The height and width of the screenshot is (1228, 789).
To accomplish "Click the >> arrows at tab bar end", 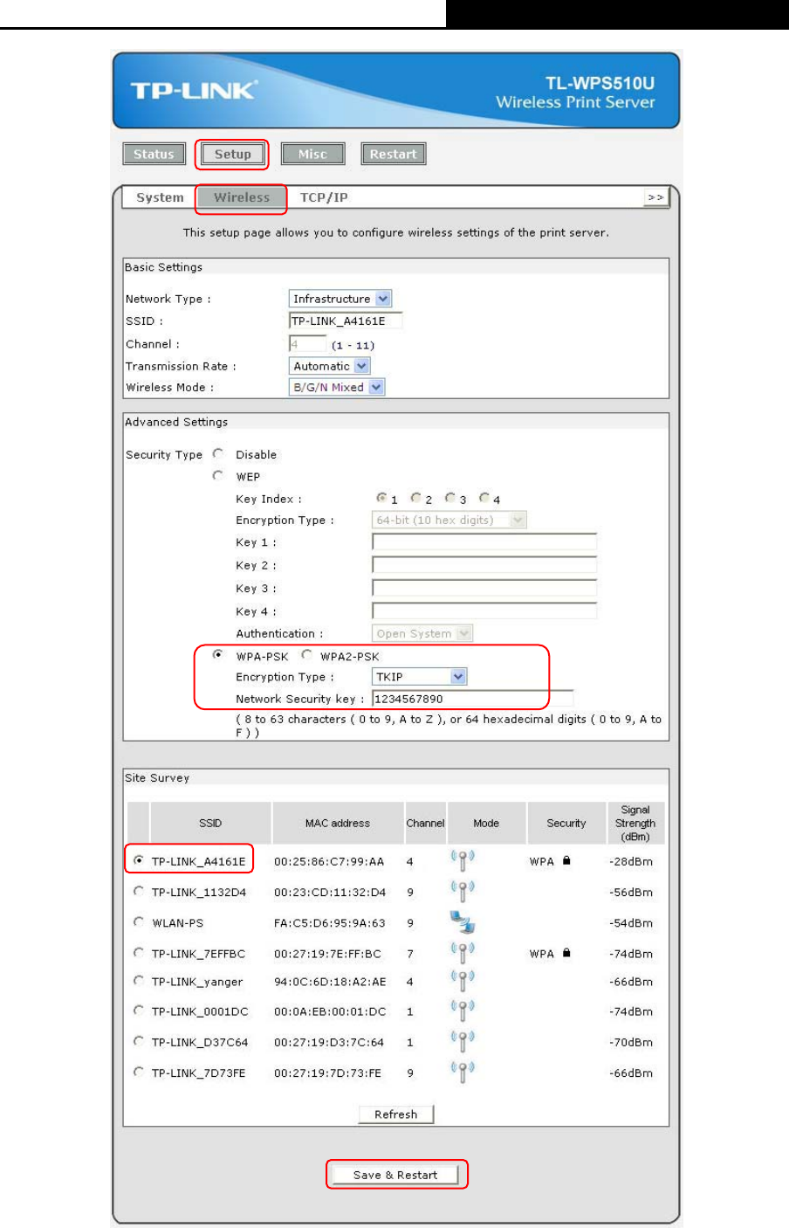I will [x=655, y=197].
